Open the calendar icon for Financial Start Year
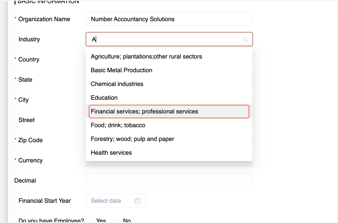Screen dimensions: 338x223 [137, 201]
